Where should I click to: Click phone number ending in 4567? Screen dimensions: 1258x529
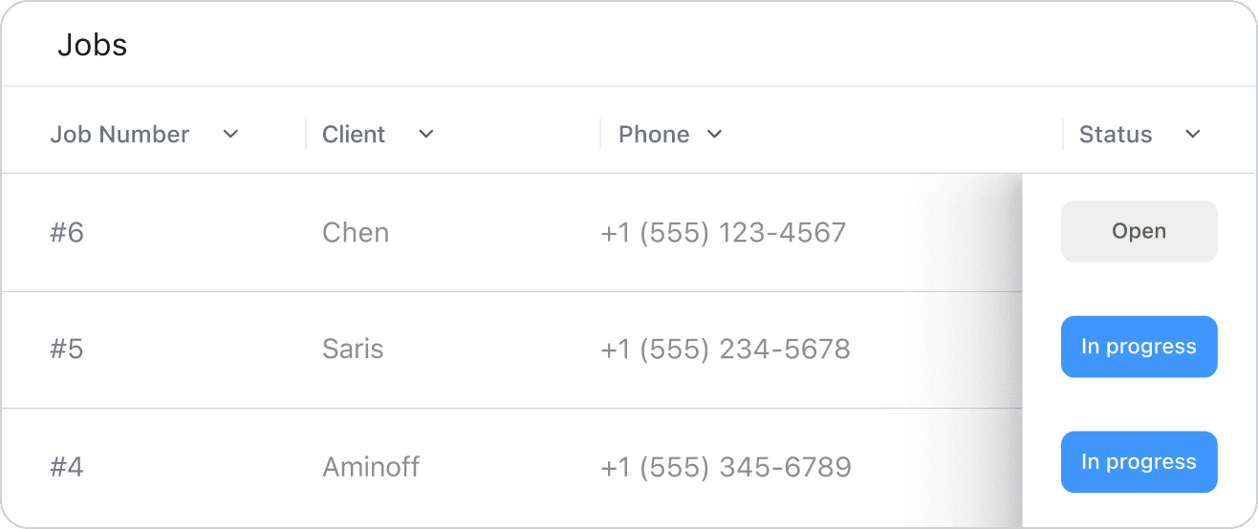coord(724,233)
